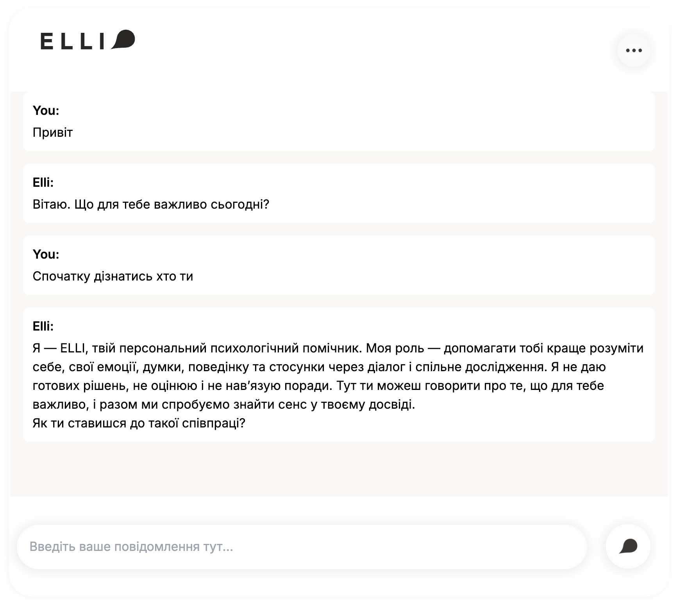Click 'Як ти ставишся до такої співпраці?' question
The height and width of the screenshot is (606, 677).
click(x=139, y=423)
